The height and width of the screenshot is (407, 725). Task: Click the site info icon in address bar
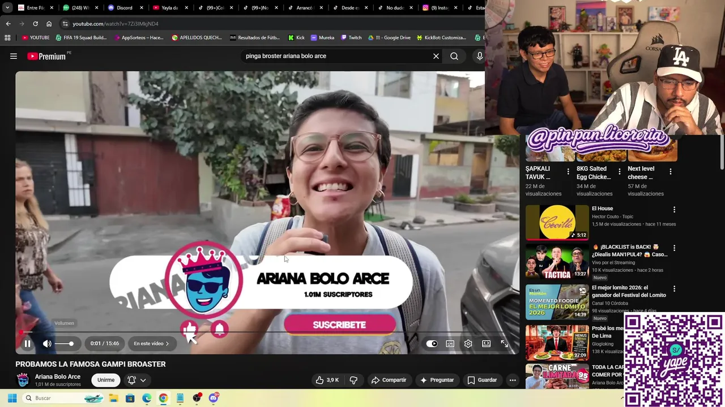(x=65, y=24)
